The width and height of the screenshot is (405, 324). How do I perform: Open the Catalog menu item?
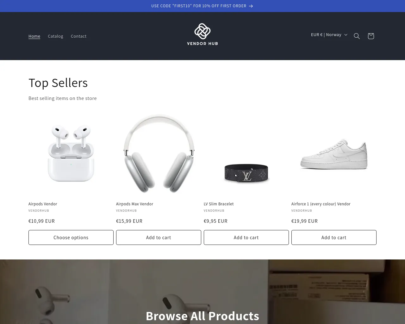point(55,36)
